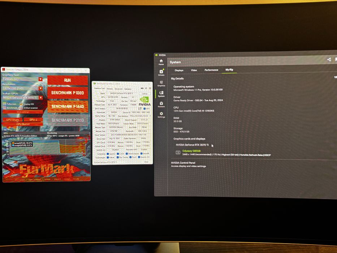Start BENCHMARK P1080 in FurMark
Viewport: 337px width, 253px height.
(68, 93)
